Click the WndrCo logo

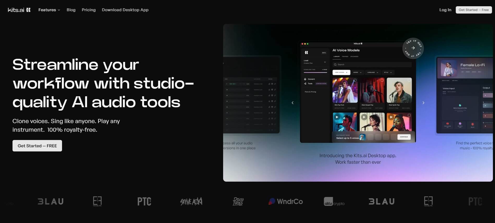point(286,201)
